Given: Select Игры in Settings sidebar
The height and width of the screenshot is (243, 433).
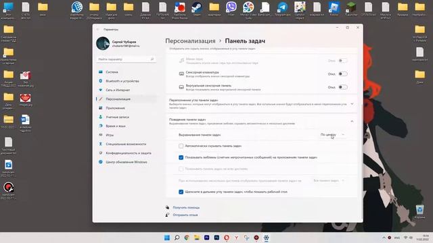Looking at the screenshot, I should pyautogui.click(x=127, y=135).
